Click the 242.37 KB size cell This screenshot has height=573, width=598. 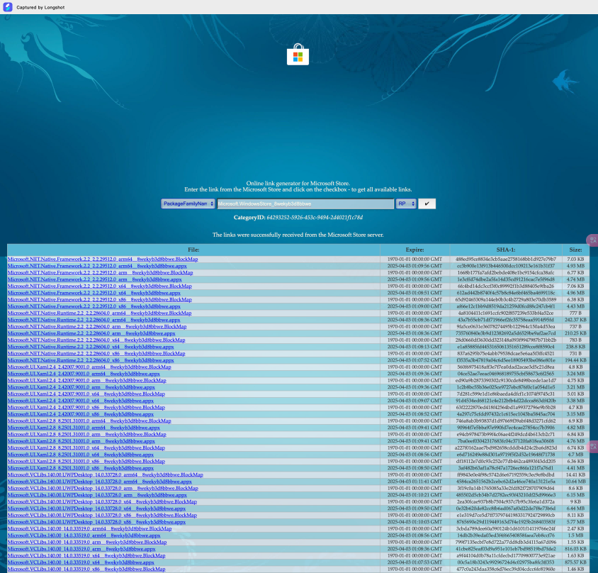pos(575,320)
